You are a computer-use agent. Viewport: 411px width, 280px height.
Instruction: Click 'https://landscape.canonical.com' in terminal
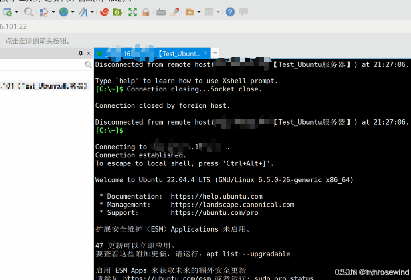[233, 205]
